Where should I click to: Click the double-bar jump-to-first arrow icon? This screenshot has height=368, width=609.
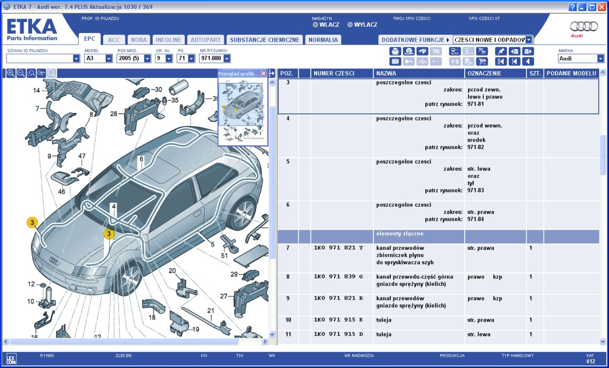[x=501, y=61]
